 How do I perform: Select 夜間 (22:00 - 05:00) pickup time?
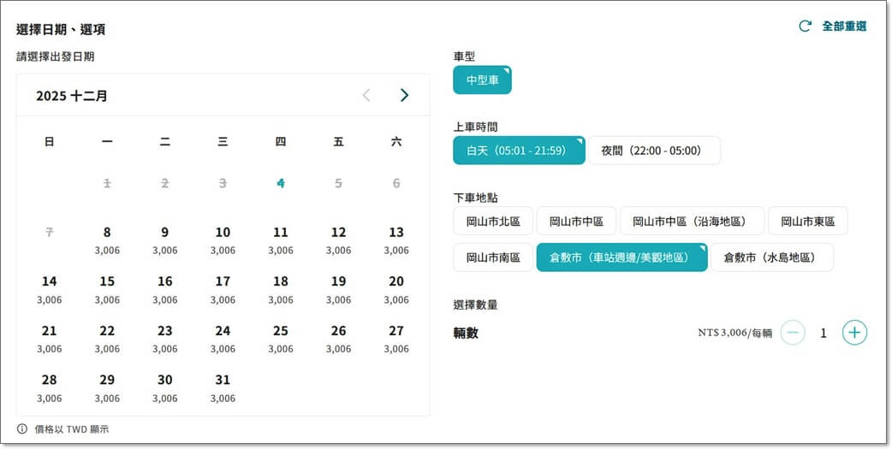click(654, 151)
